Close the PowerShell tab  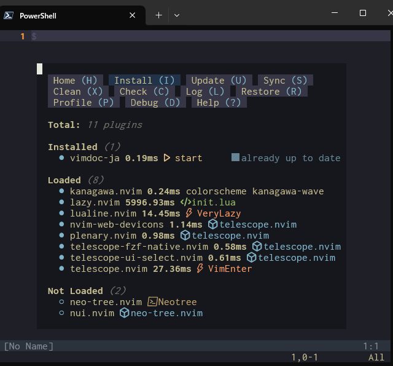[x=132, y=15]
